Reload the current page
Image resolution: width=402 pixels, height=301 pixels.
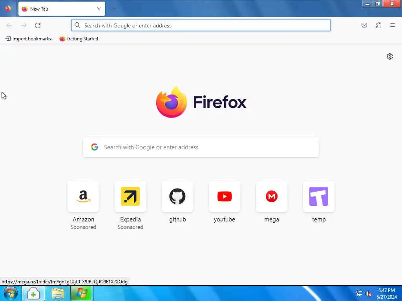click(38, 25)
